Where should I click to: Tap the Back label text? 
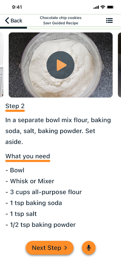(16, 21)
